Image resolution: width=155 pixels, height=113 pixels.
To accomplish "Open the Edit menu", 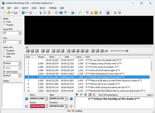I will click(9, 8).
